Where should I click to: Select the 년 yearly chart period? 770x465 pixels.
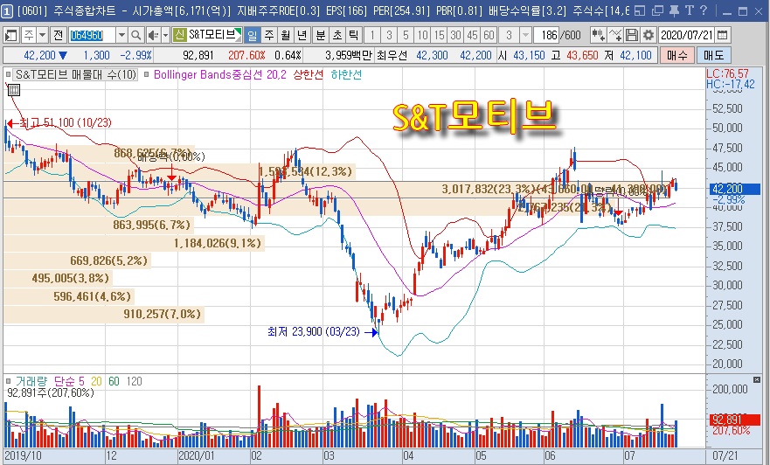pos(302,35)
